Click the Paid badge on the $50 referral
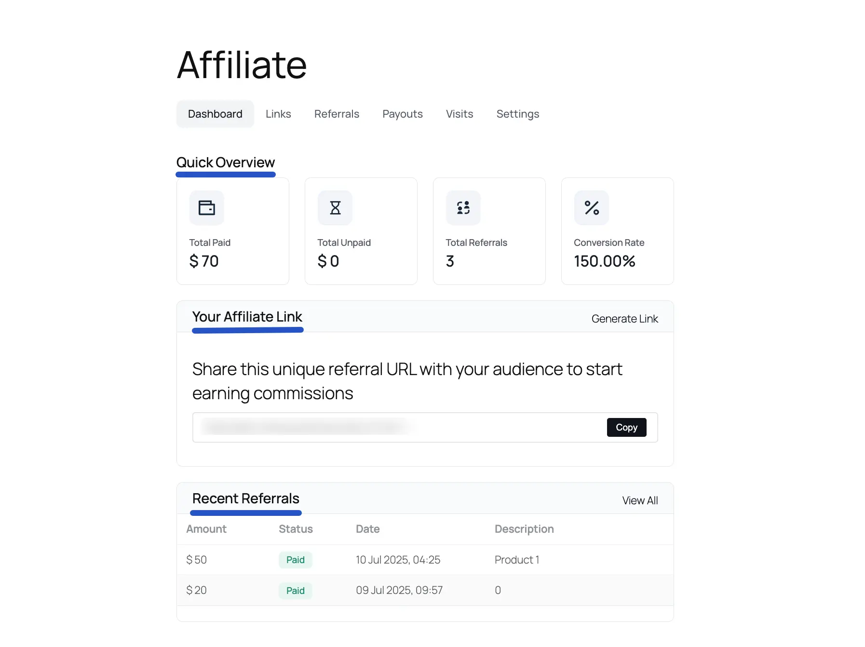The height and width of the screenshot is (647, 865). click(295, 560)
